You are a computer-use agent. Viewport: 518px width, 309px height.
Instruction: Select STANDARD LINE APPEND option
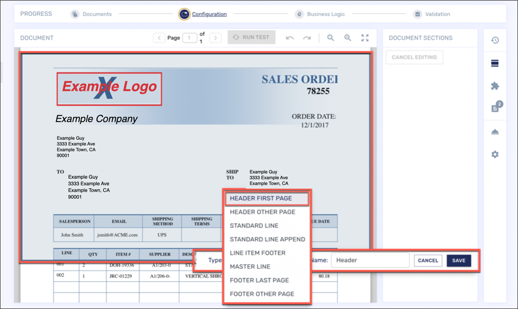coord(267,239)
